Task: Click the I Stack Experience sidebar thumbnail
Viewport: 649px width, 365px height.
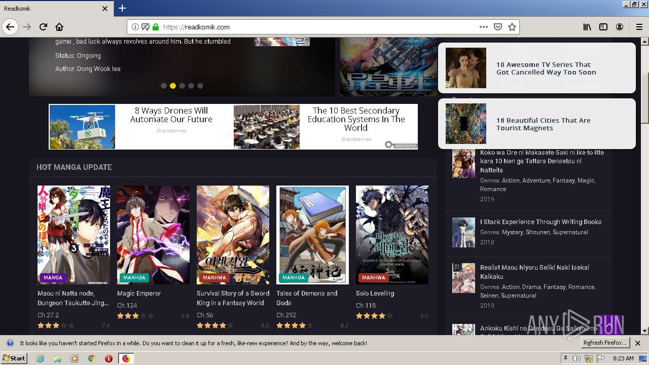Action: tap(463, 233)
